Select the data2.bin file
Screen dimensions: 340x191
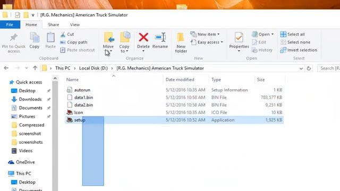(174, 105)
